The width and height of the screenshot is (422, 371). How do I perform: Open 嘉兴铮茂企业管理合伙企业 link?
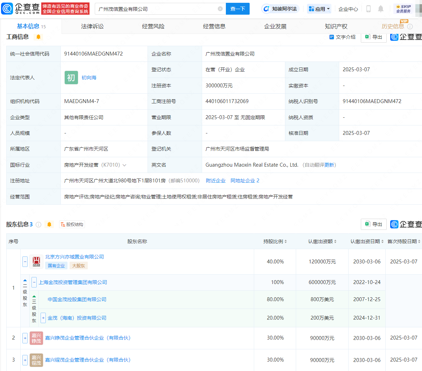click(x=88, y=338)
